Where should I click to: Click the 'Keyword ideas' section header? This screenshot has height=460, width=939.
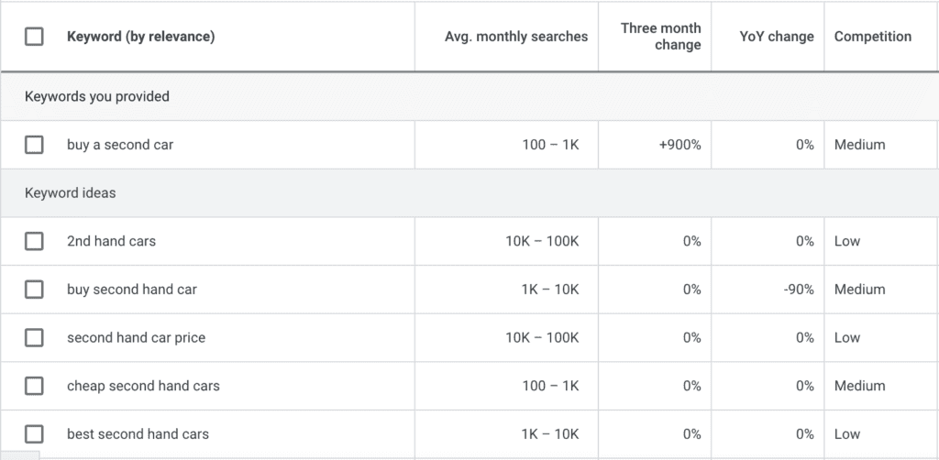pyautogui.click(x=70, y=193)
